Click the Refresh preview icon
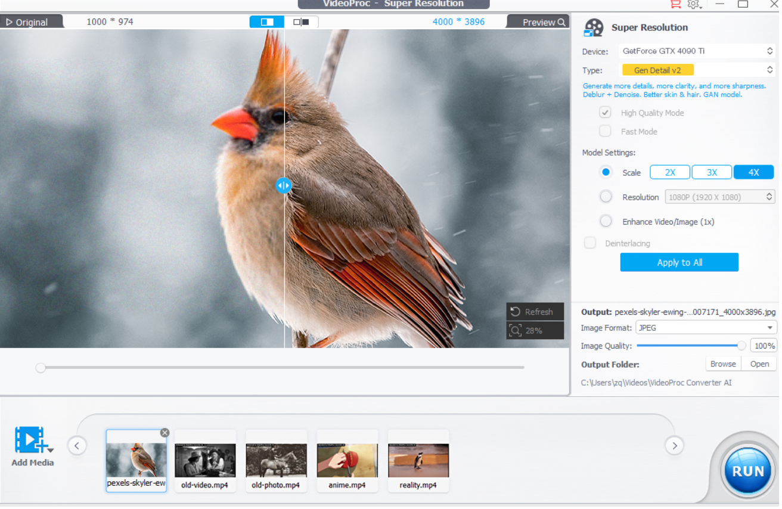This screenshot has width=782, height=509. 516,312
